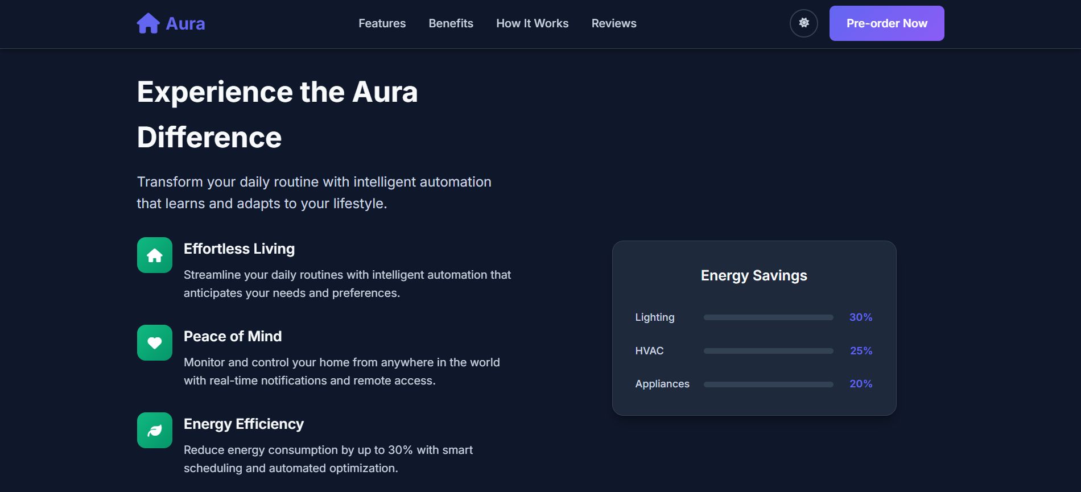Go to the Benefits section
Viewport: 1081px width, 492px height.
click(x=451, y=23)
